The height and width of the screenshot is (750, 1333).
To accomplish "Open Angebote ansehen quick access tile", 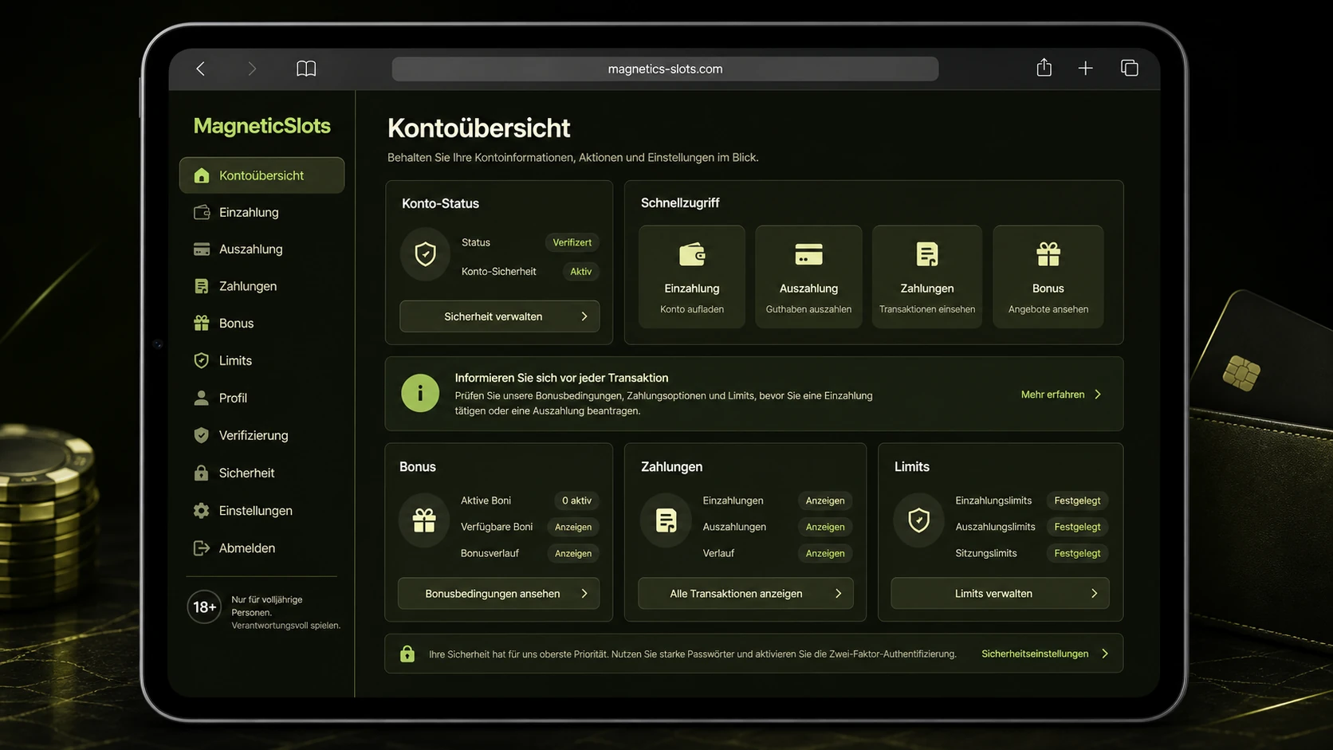I will [x=1048, y=277].
